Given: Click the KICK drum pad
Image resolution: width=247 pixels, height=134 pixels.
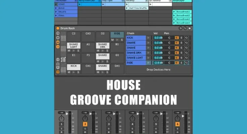Looking at the screenshot, I should pos(74,66).
